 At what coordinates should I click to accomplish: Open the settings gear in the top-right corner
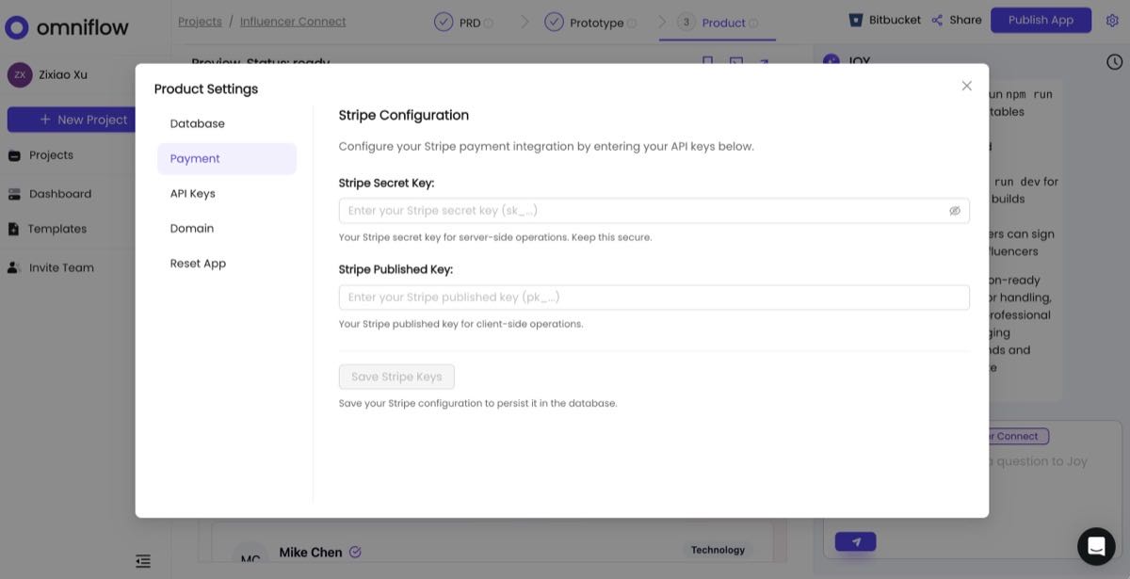click(1112, 19)
